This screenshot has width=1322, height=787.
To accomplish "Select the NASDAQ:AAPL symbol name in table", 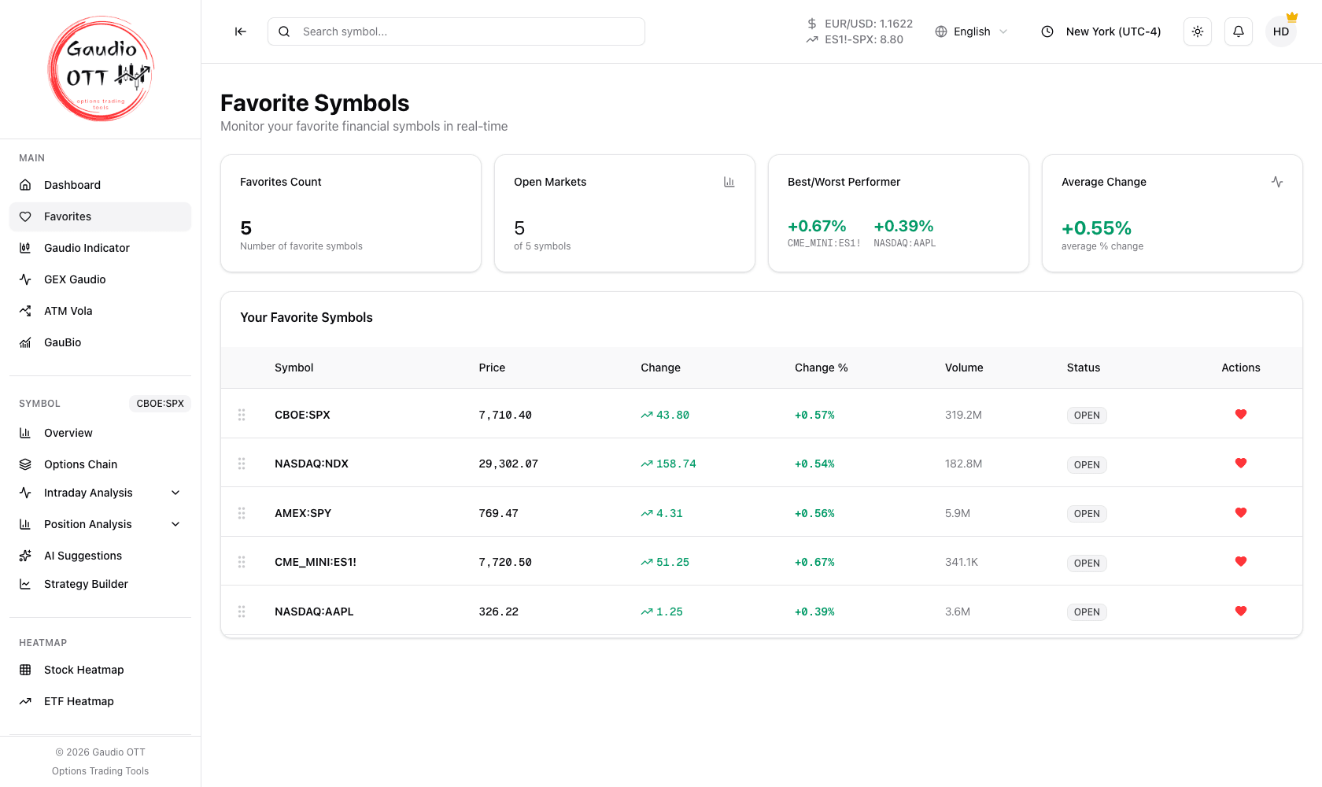I will [x=314, y=611].
